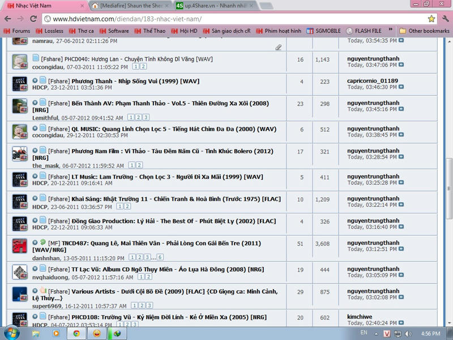The width and height of the screenshot is (453, 340).
Task: Show hidden system tray icons
Action: pos(376,334)
